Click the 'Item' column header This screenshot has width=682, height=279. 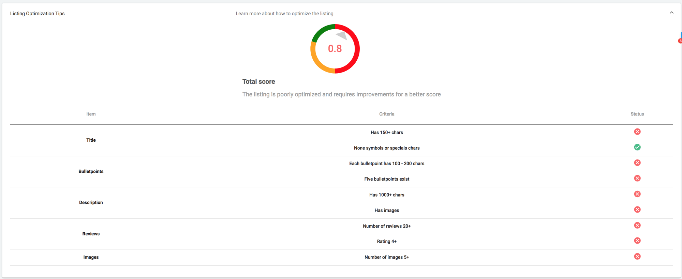click(x=91, y=114)
